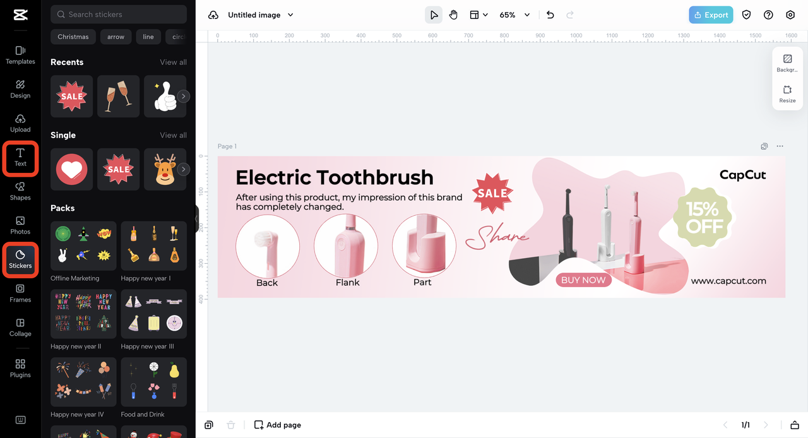This screenshot has width=808, height=438.
Task: Click the Add page button
Action: (278, 425)
